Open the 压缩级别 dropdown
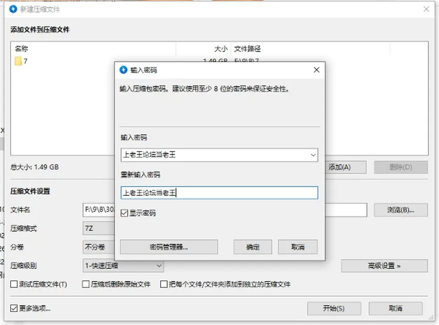 tap(123, 266)
